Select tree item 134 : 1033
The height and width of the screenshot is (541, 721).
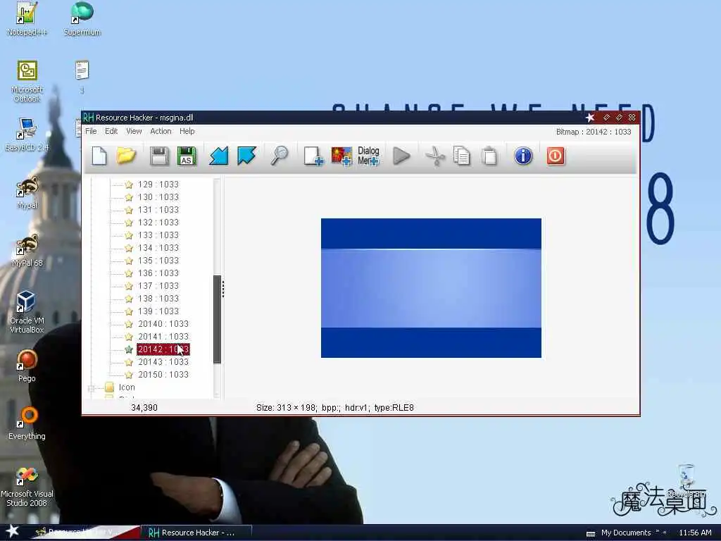click(x=158, y=248)
